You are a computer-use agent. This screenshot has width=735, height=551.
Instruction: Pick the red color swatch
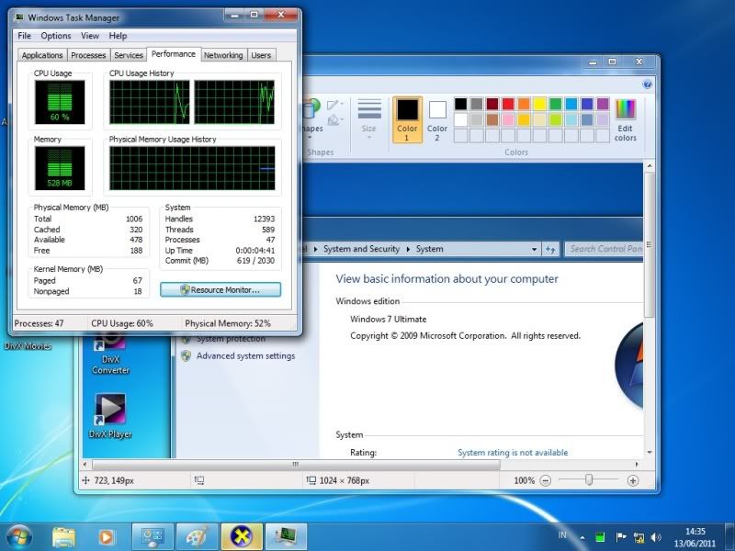coord(508,104)
